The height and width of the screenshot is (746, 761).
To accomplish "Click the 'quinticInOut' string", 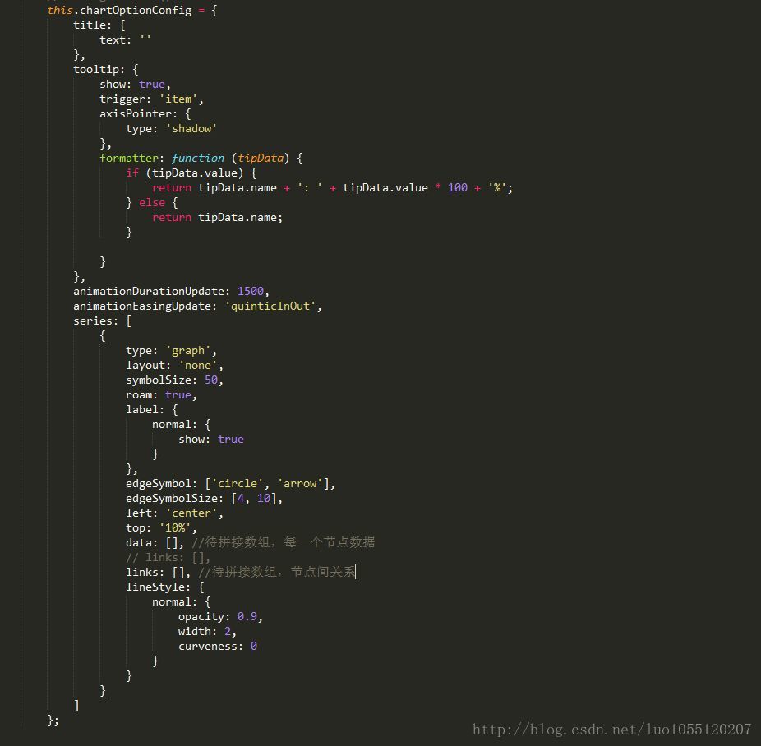I will [270, 306].
